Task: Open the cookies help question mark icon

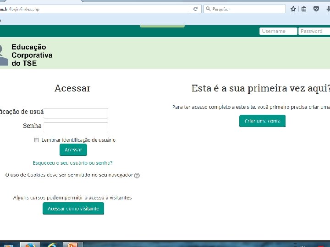Action: 137,175
